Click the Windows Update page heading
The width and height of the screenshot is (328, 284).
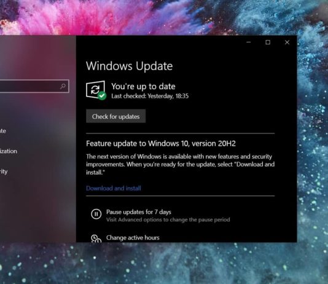click(129, 66)
